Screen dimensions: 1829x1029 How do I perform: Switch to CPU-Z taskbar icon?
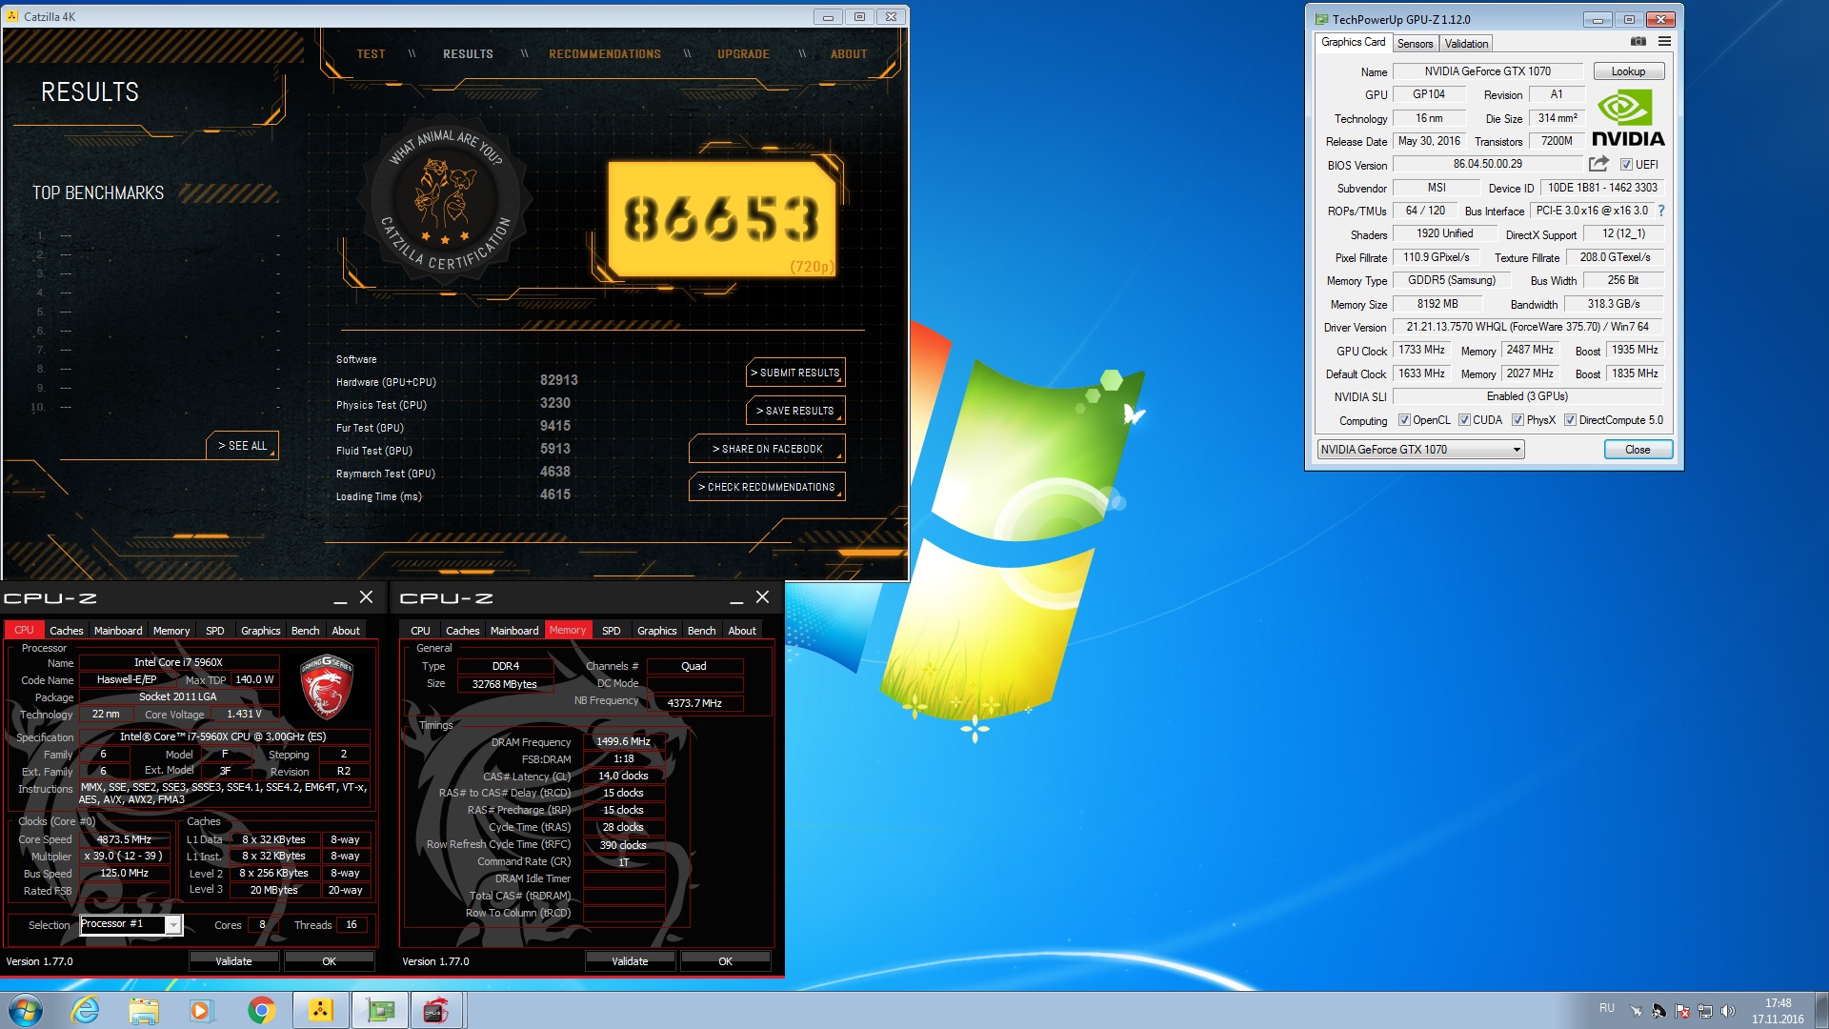(436, 1010)
